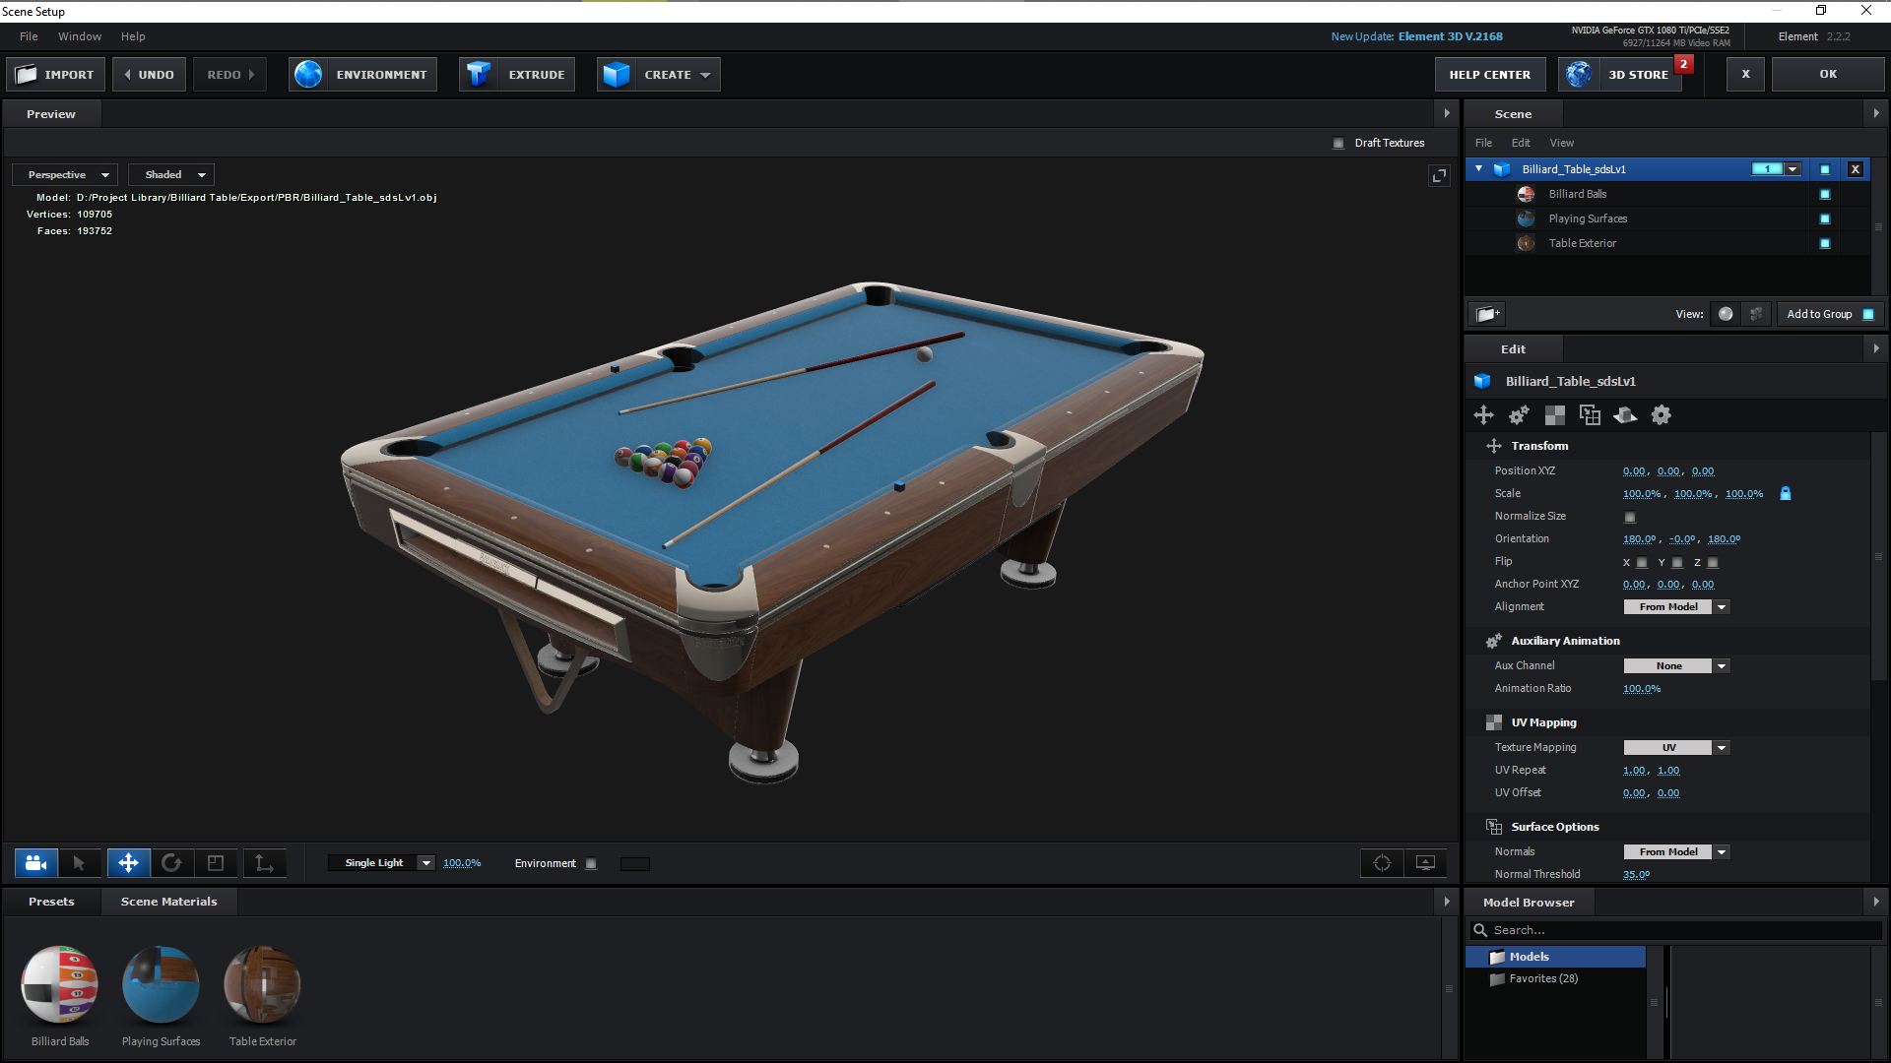Collapse the Billiard_Table_sdsLv1 tree item

tap(1478, 168)
